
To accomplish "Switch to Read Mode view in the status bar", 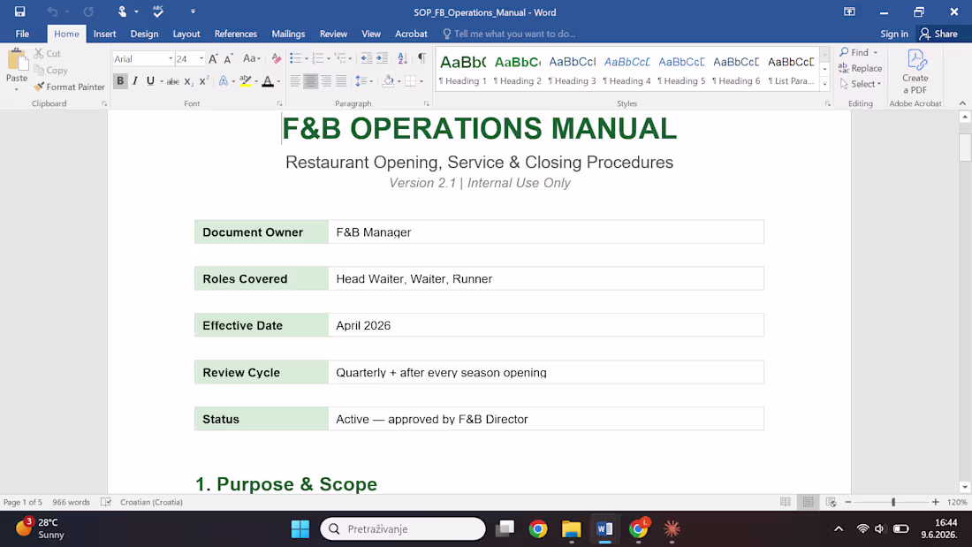I will click(x=786, y=502).
